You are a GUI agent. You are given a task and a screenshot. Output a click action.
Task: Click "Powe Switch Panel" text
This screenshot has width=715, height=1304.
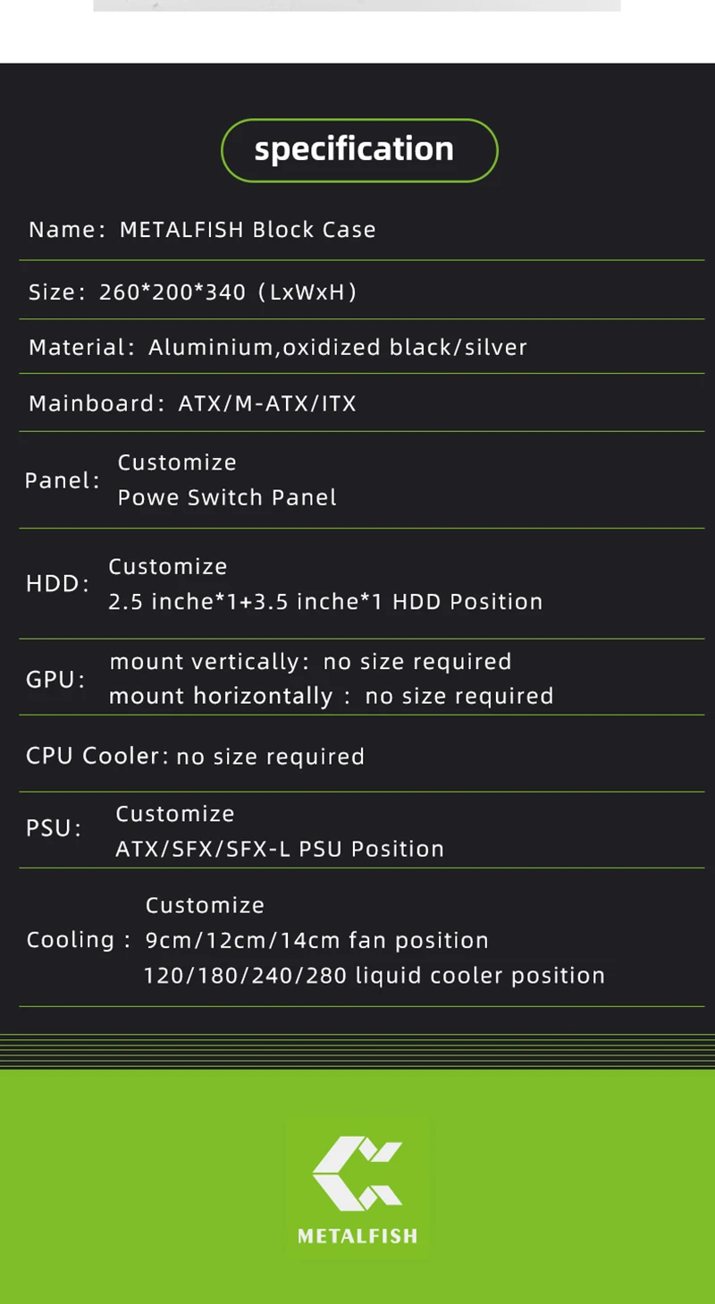(x=227, y=498)
